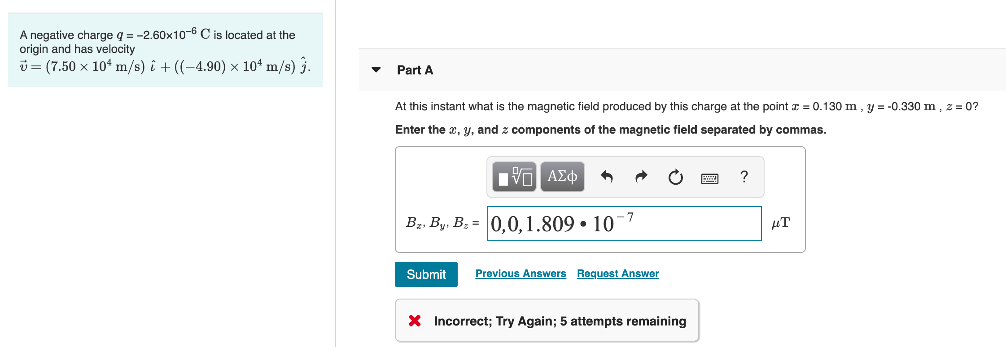The image size is (1006, 347).
Task: Open the math template palette
Action: [x=514, y=177]
